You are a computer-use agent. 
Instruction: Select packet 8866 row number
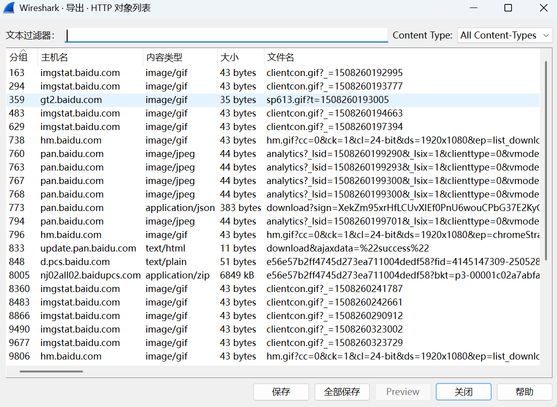point(19,316)
